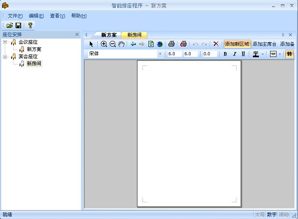Image resolution: width=298 pixels, height=219 pixels.
Task: Open the line style dropdown arrow
Action: coord(280,54)
